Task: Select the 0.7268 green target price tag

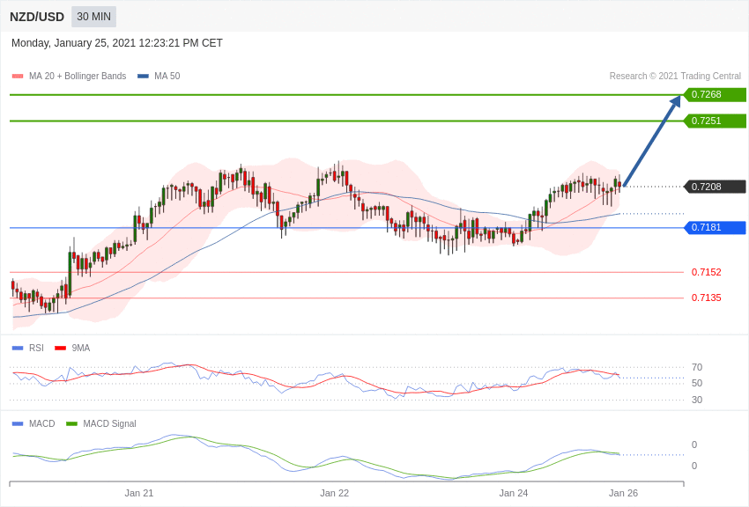Action: (x=716, y=95)
